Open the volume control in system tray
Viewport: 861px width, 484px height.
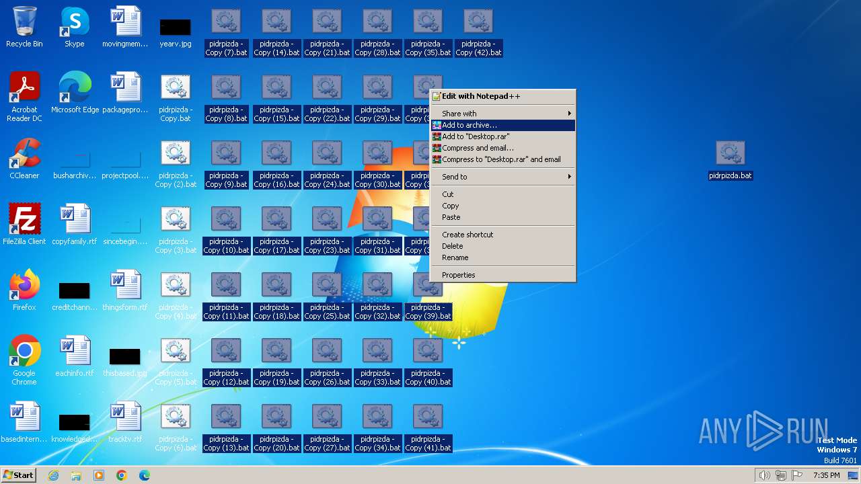coord(765,475)
